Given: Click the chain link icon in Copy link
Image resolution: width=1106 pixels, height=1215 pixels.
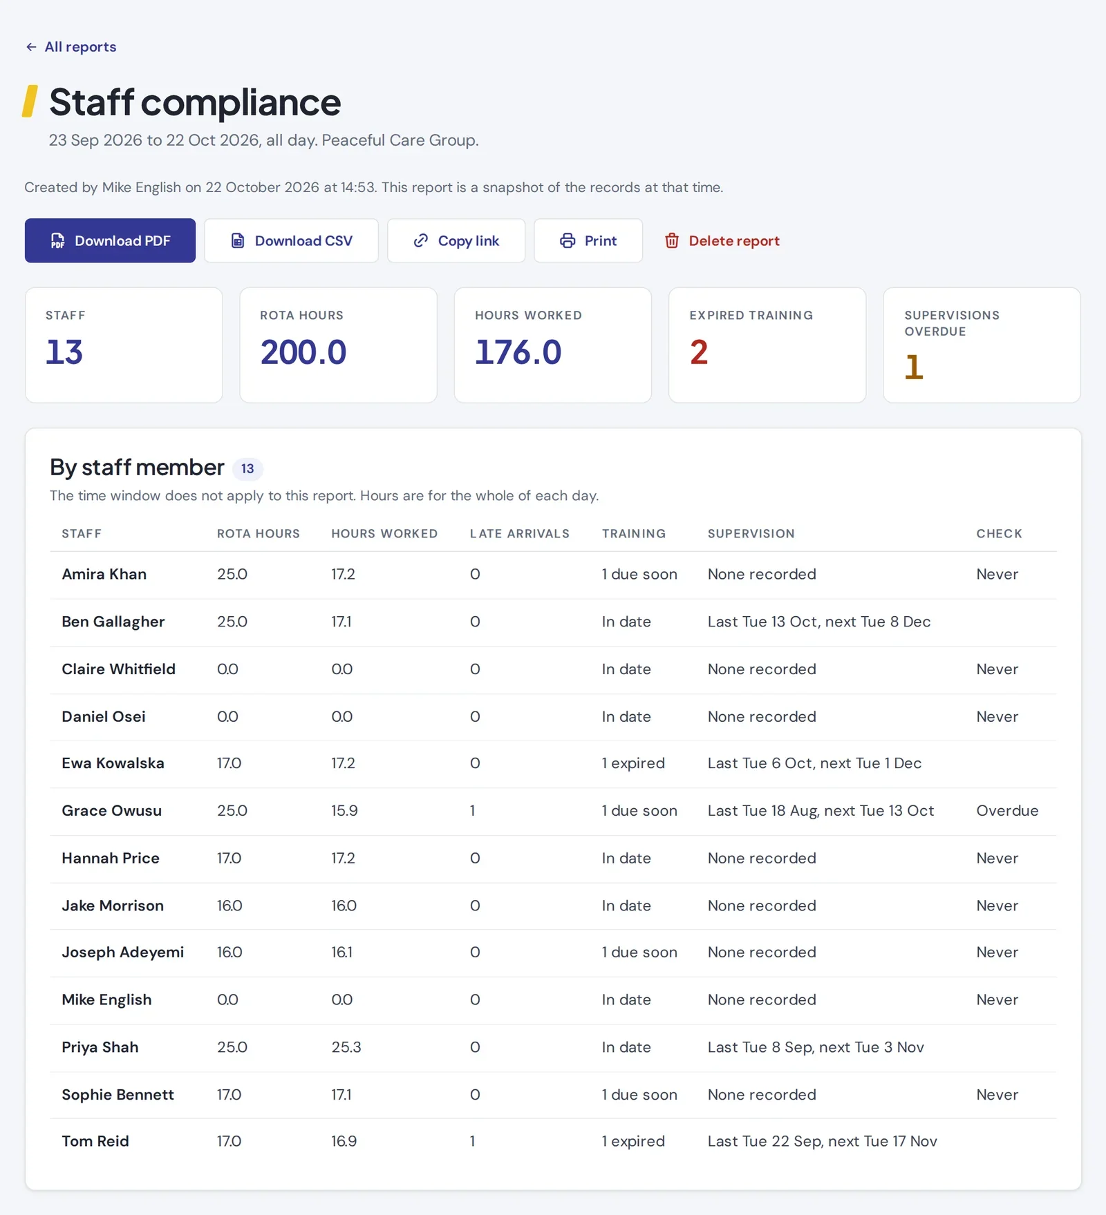Looking at the screenshot, I should point(420,240).
